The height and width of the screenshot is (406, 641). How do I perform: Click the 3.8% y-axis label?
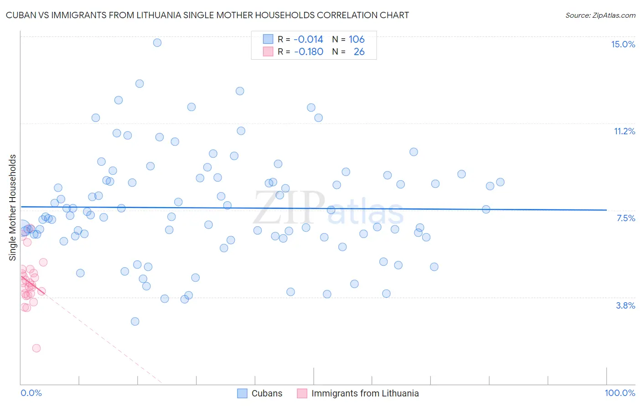[x=625, y=305]
